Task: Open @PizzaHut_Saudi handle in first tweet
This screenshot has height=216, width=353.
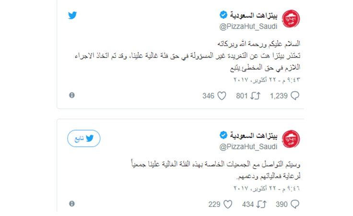Action: click(248, 26)
